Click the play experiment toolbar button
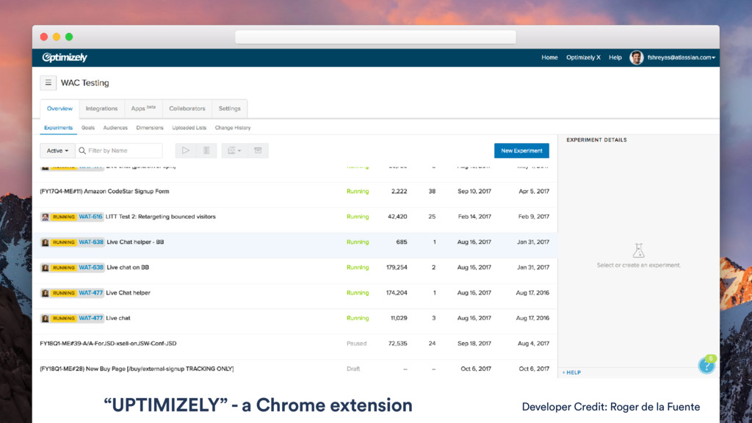Image resolution: width=752 pixels, height=423 pixels. tap(186, 151)
